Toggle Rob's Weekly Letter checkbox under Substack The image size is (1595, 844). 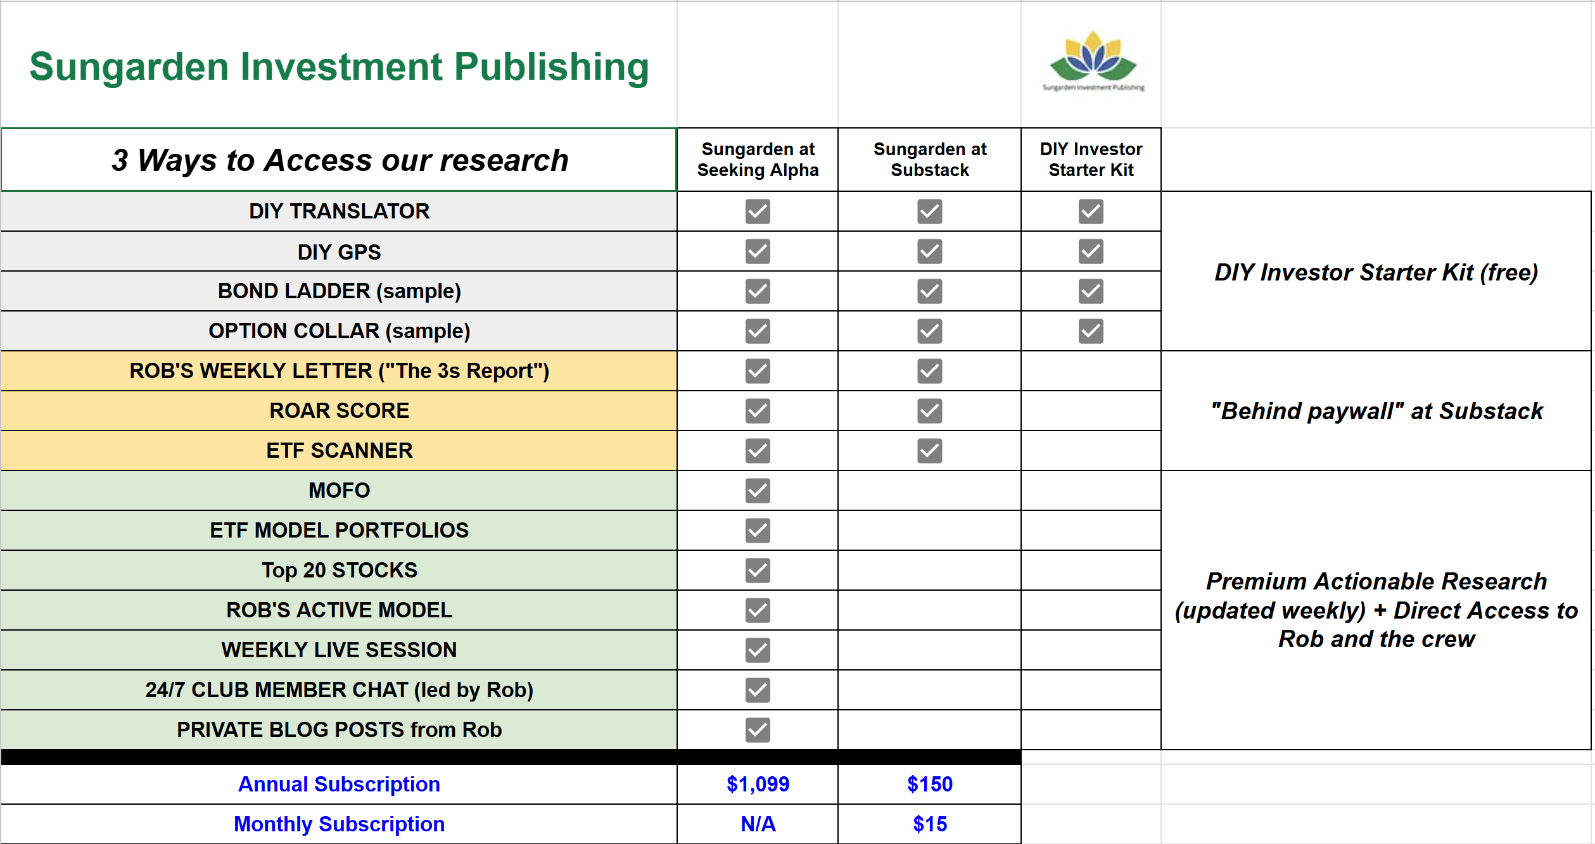pos(929,371)
